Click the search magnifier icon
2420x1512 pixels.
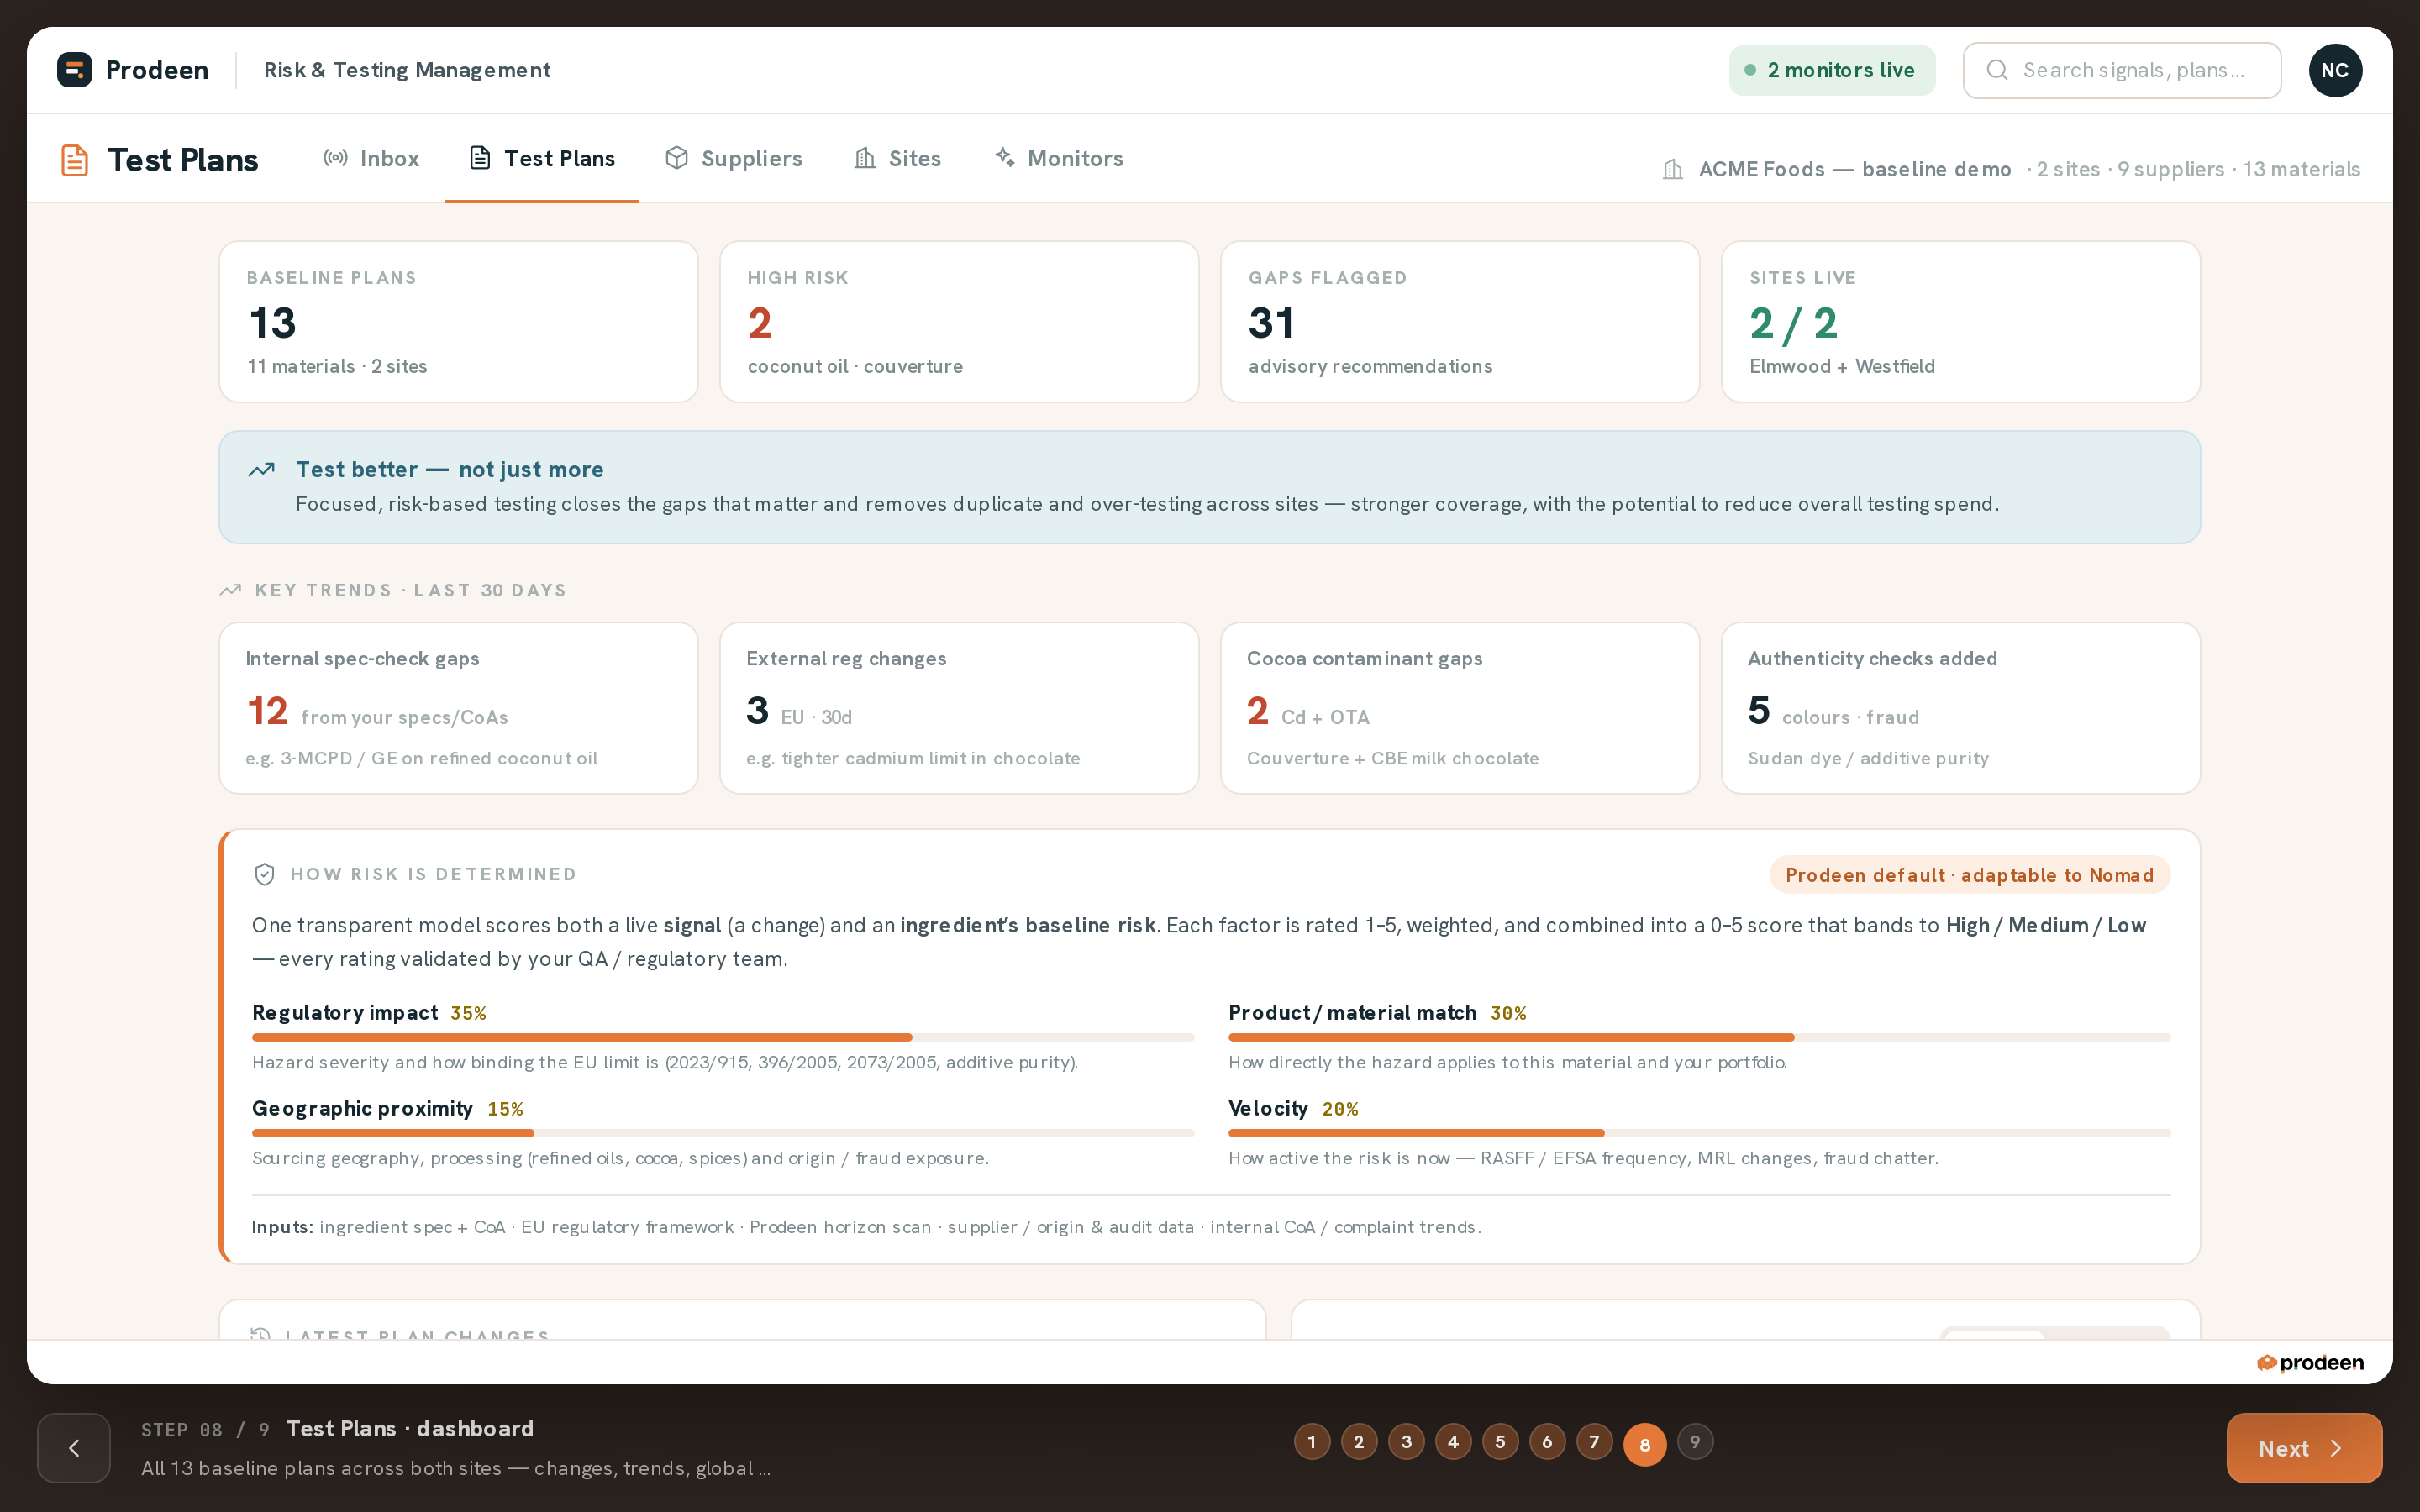[x=1997, y=70]
